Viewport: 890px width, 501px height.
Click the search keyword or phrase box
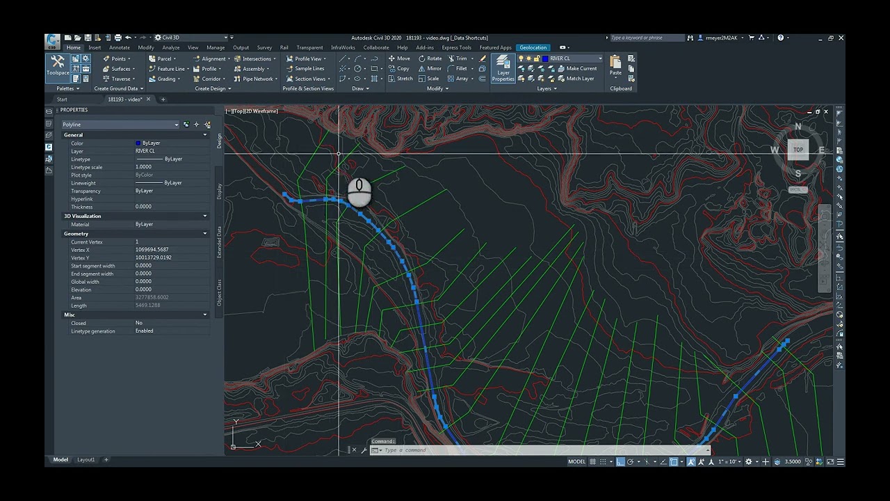click(x=647, y=38)
